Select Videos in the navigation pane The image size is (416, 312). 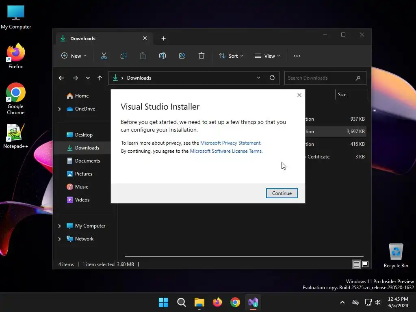click(x=78, y=200)
